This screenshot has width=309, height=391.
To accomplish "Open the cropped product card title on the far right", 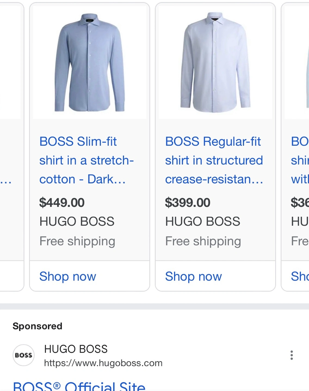I will tap(300, 160).
